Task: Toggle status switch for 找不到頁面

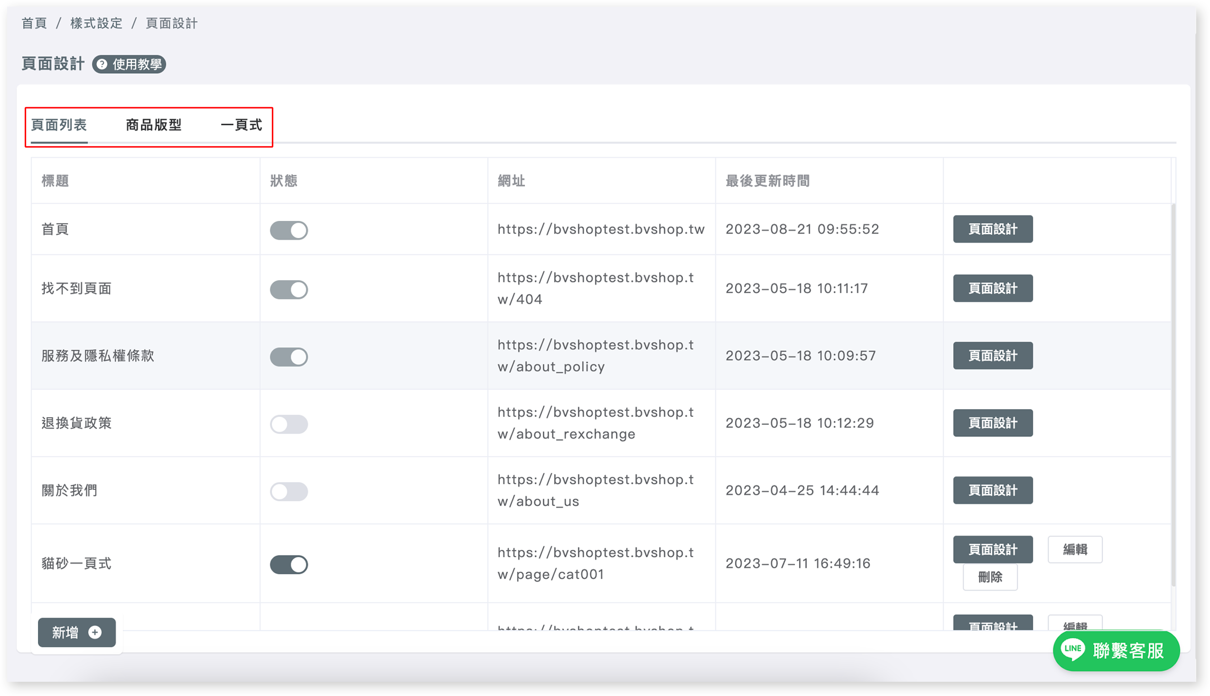Action: 289,289
